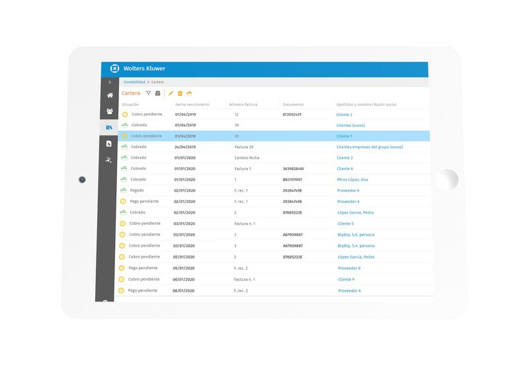The image size is (529, 365).
Task: Select the F. rec. 2 invoice cell
Action: 241,268
